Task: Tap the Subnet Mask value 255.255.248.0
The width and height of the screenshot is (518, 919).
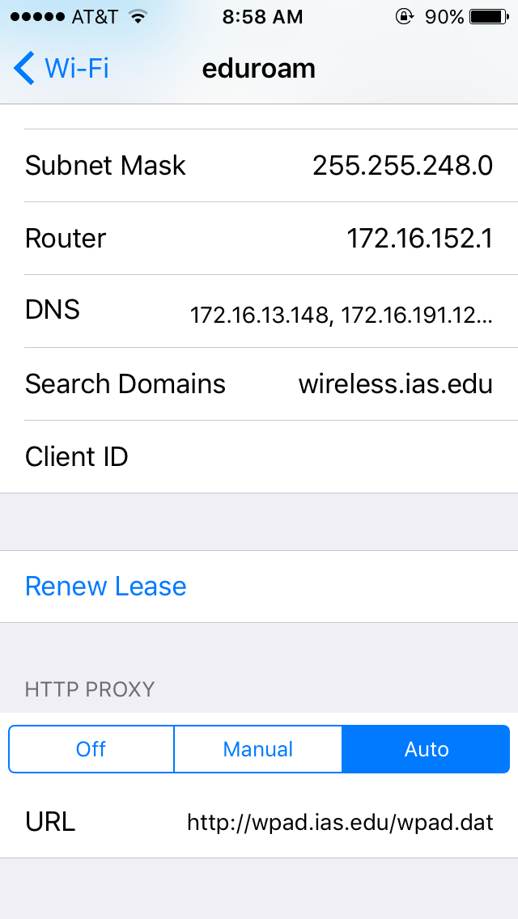Action: tap(402, 166)
